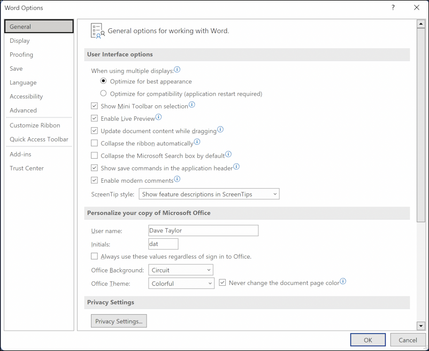Click info icon beside Collapse Microsoft Search box
The image size is (429, 351).
tap(228, 154)
